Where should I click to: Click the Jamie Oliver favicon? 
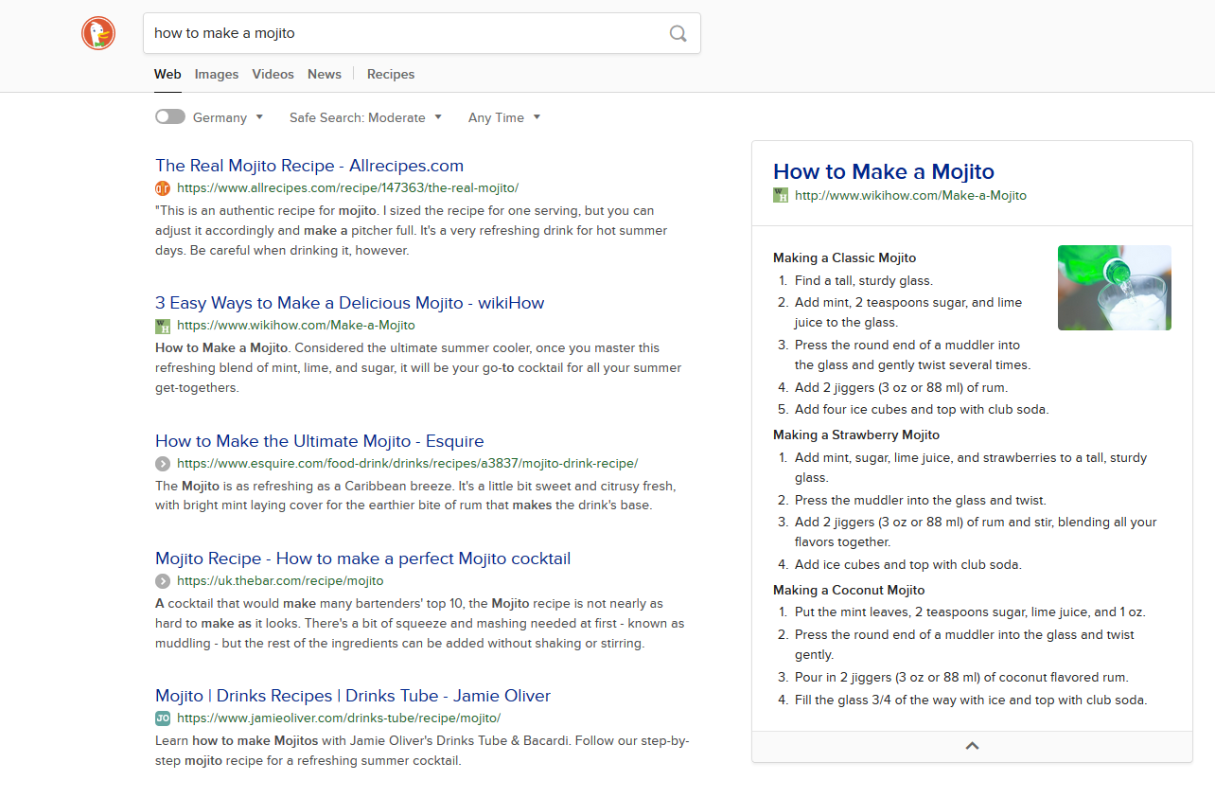163,718
